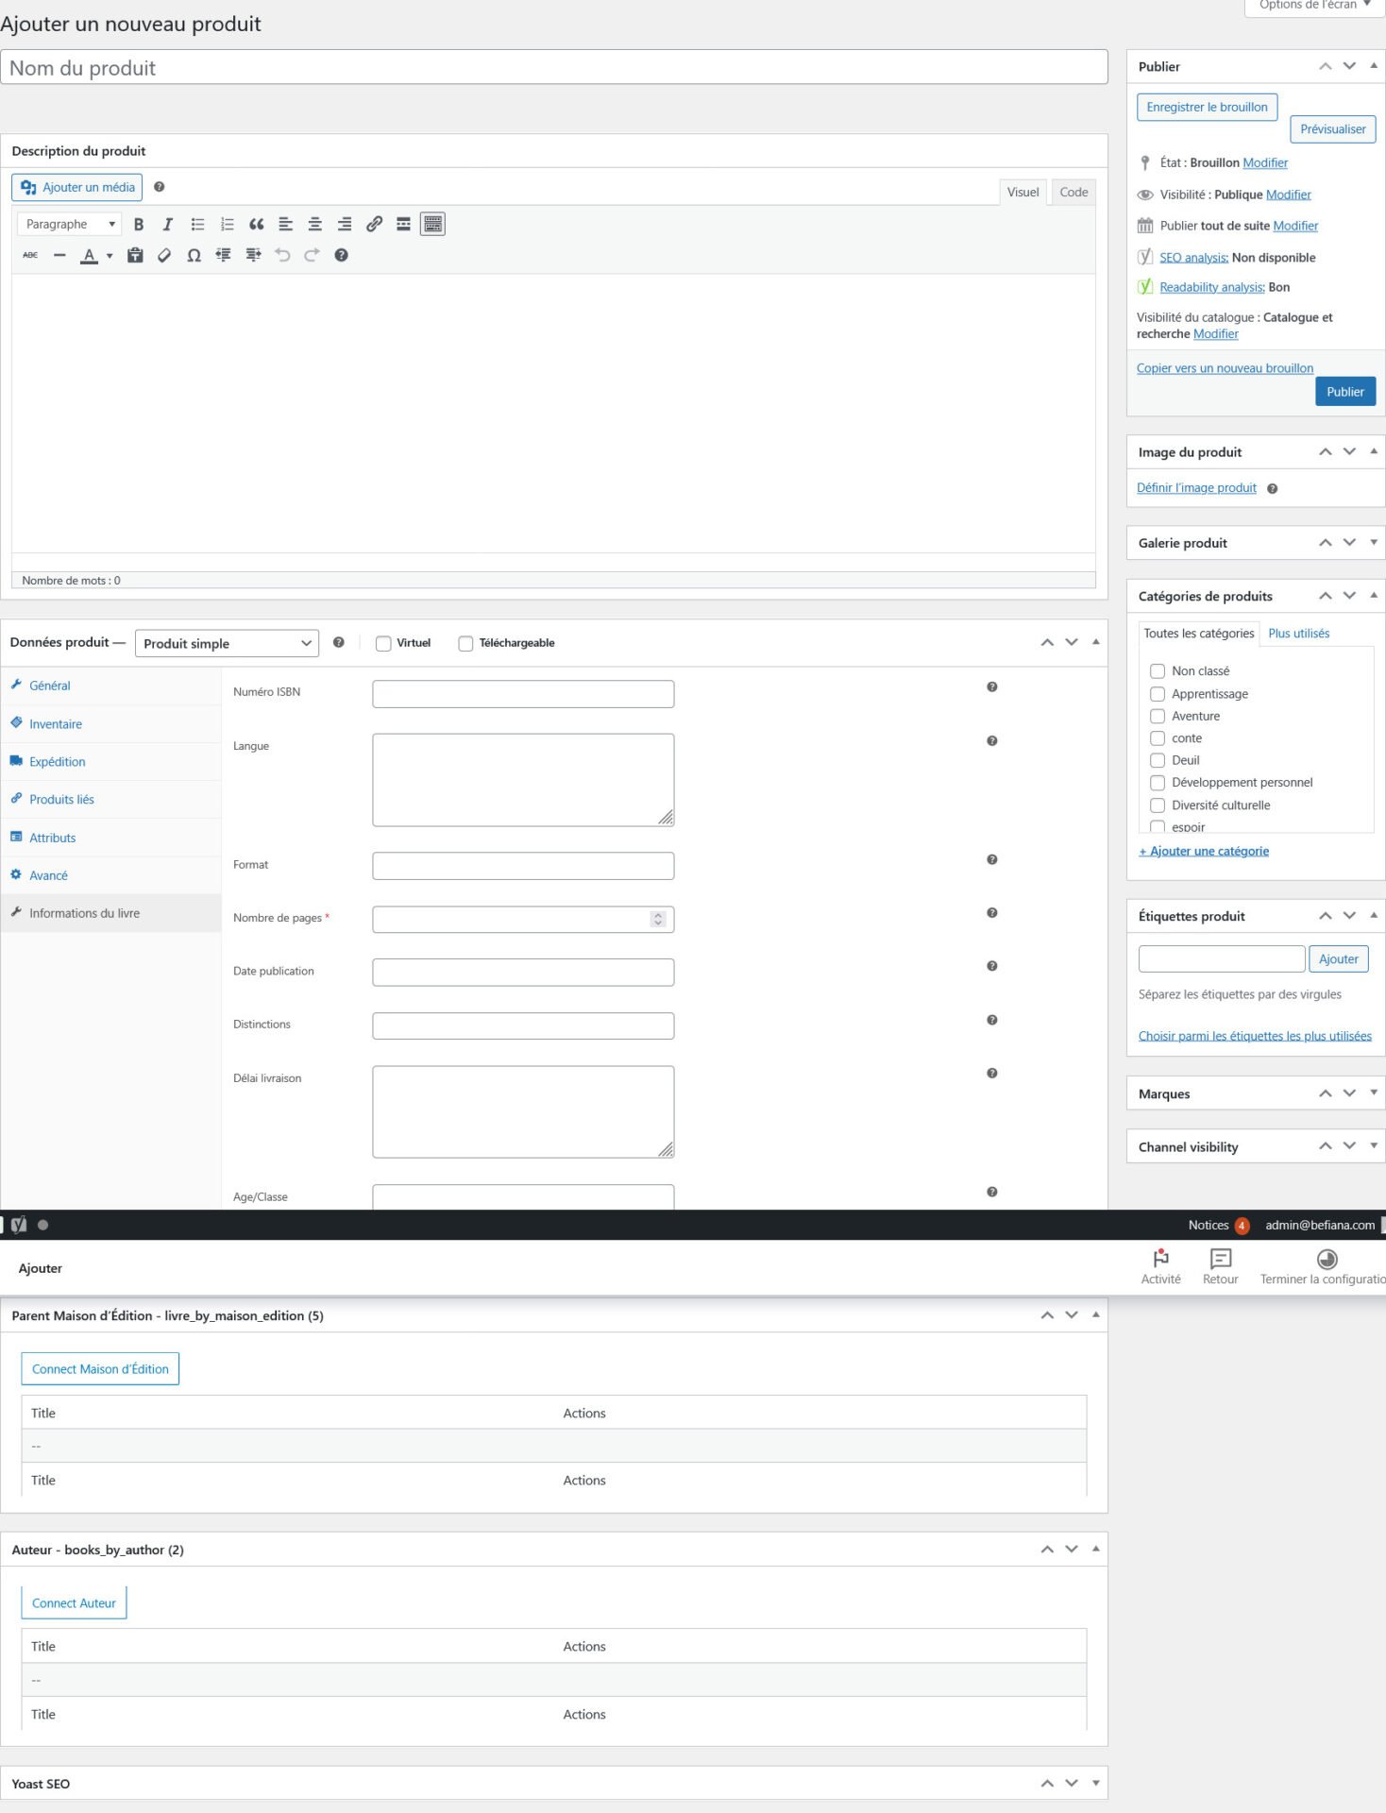Increase the paragraph indent
1386x1813 pixels.
point(253,255)
